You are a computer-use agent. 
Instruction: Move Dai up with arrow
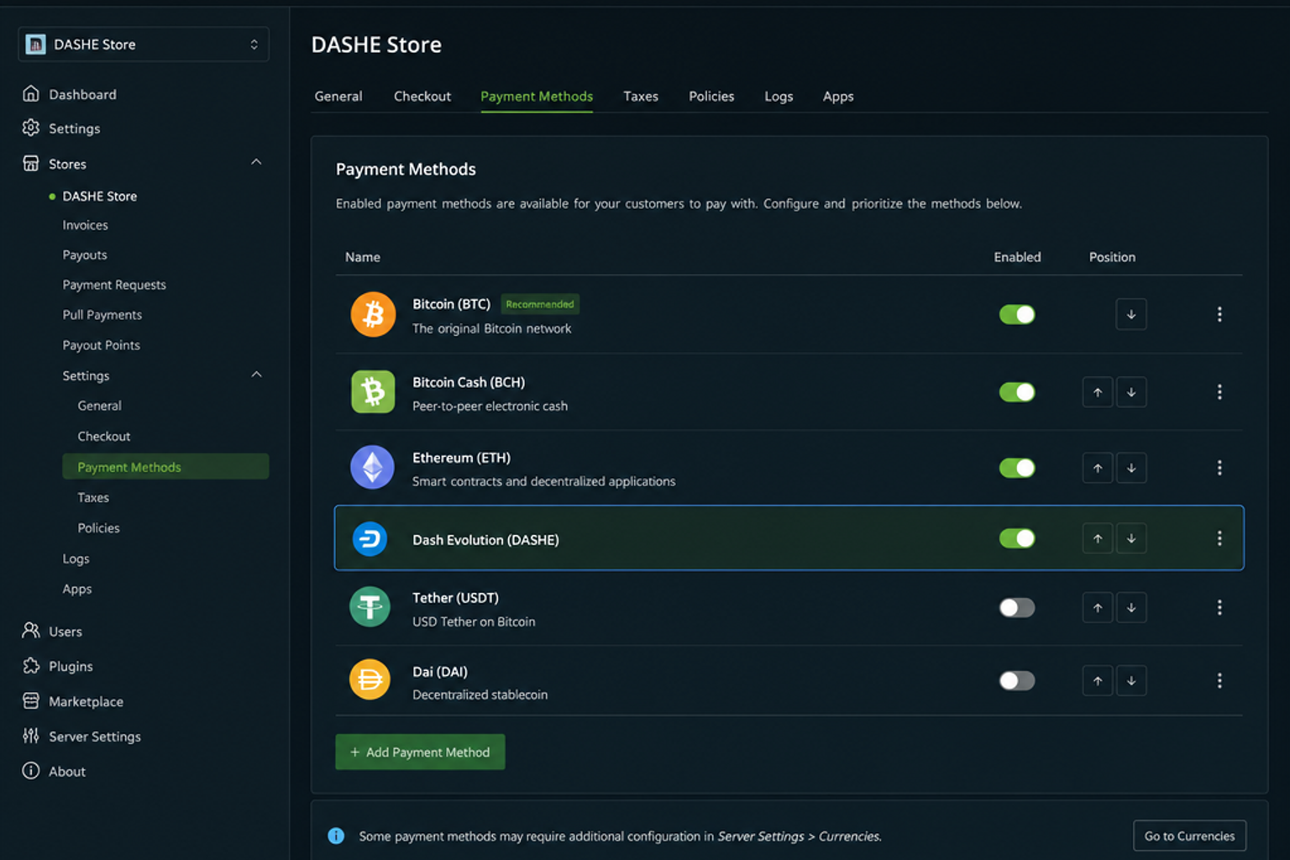[1098, 680]
